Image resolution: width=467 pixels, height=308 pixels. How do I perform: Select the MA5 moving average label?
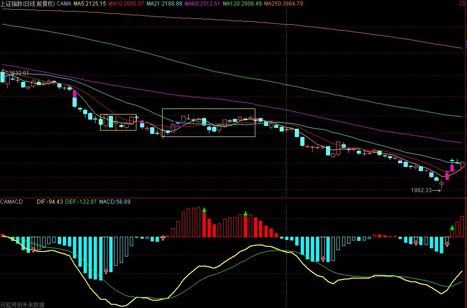tap(90, 3)
